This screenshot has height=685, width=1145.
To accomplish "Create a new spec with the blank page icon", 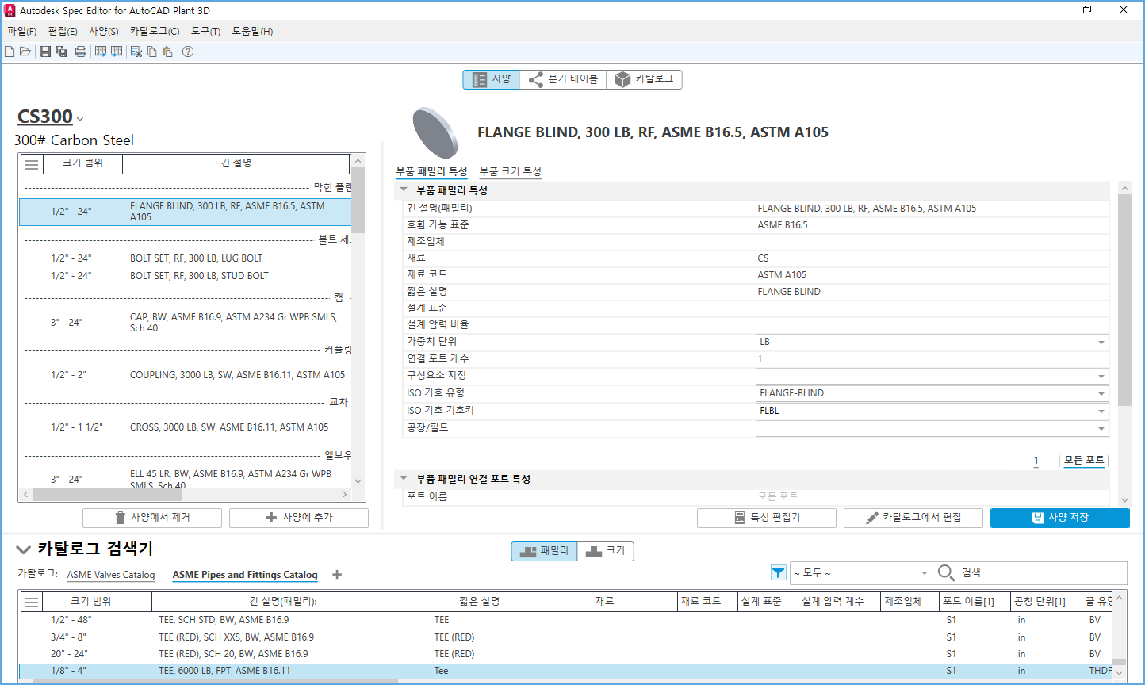I will coord(10,52).
